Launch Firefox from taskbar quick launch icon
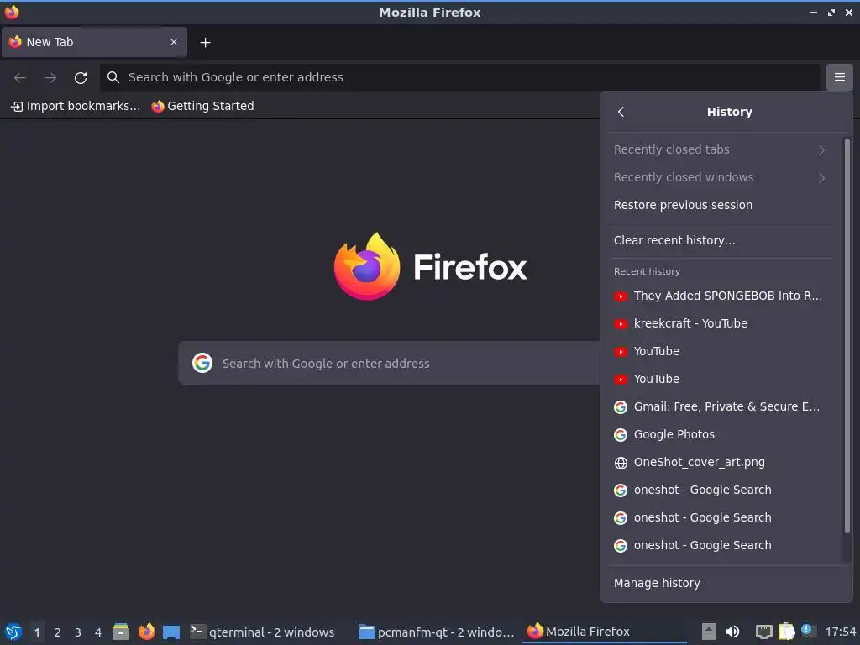Image resolution: width=860 pixels, height=645 pixels. pos(146,632)
